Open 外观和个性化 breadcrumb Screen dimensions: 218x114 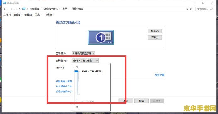pos(51,9)
